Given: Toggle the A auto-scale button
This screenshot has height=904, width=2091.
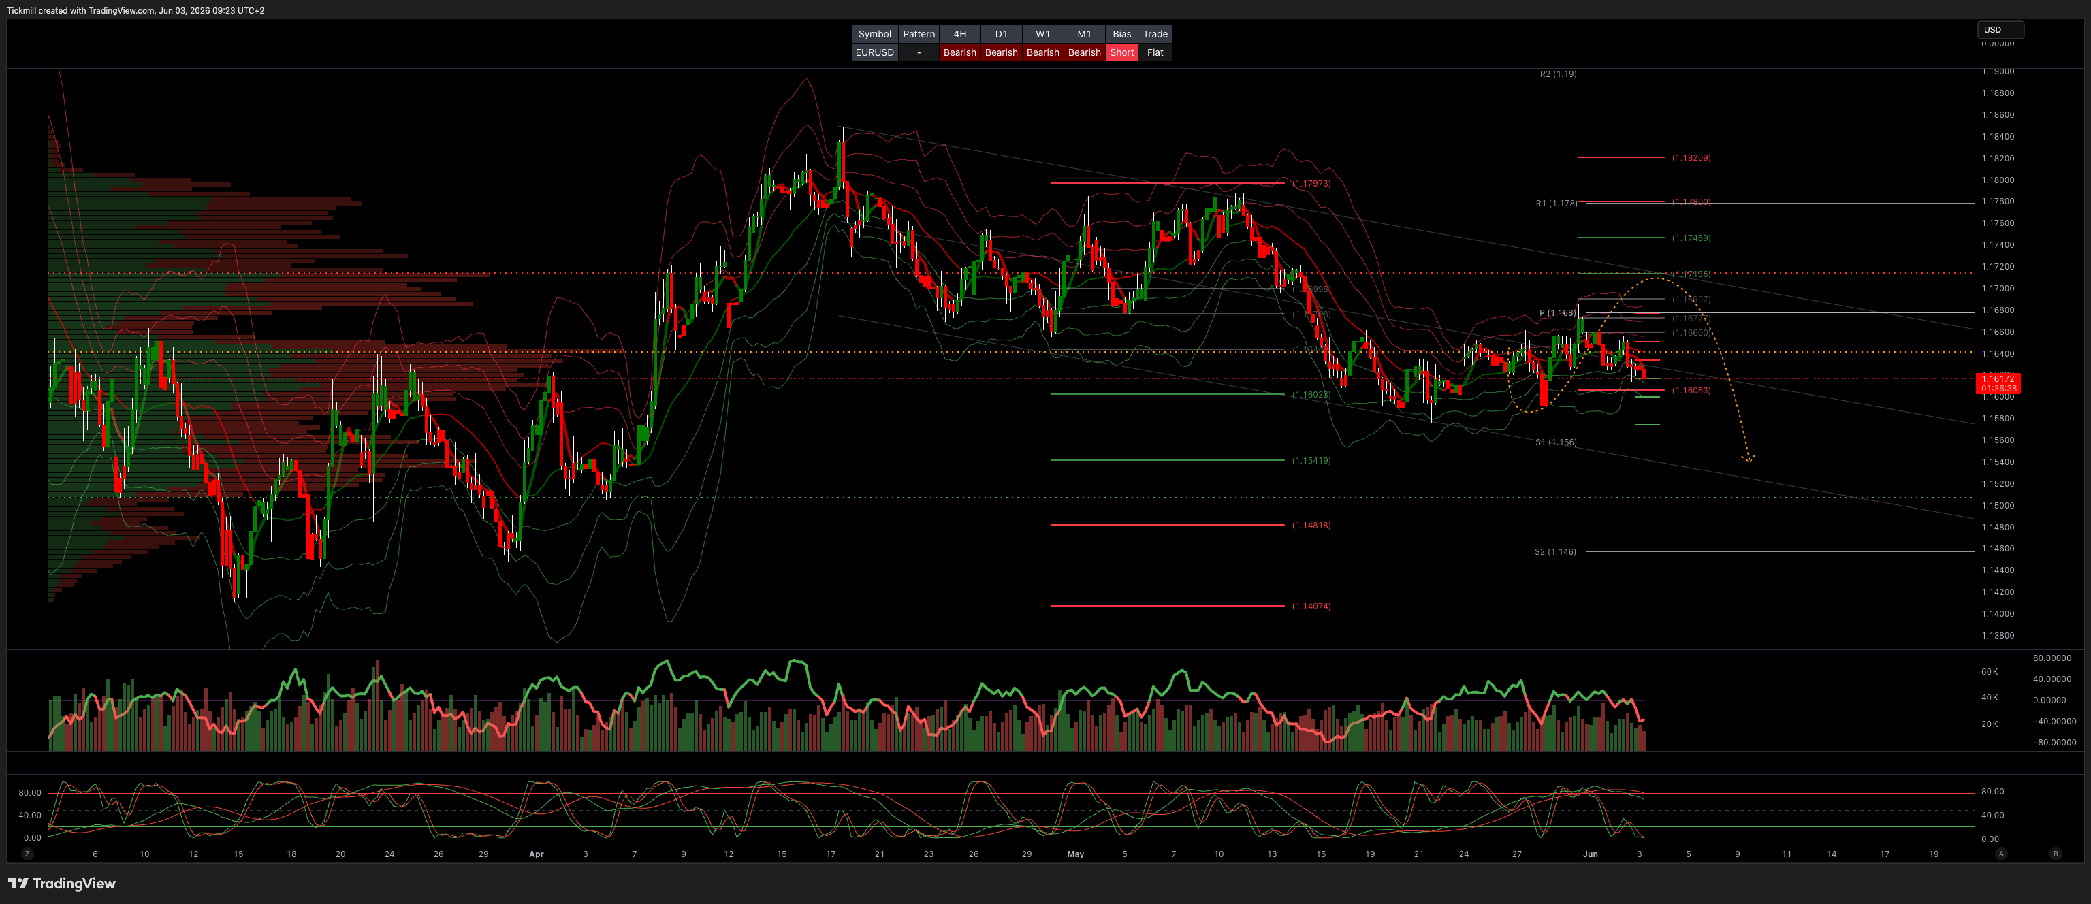Looking at the screenshot, I should pos(2001,854).
